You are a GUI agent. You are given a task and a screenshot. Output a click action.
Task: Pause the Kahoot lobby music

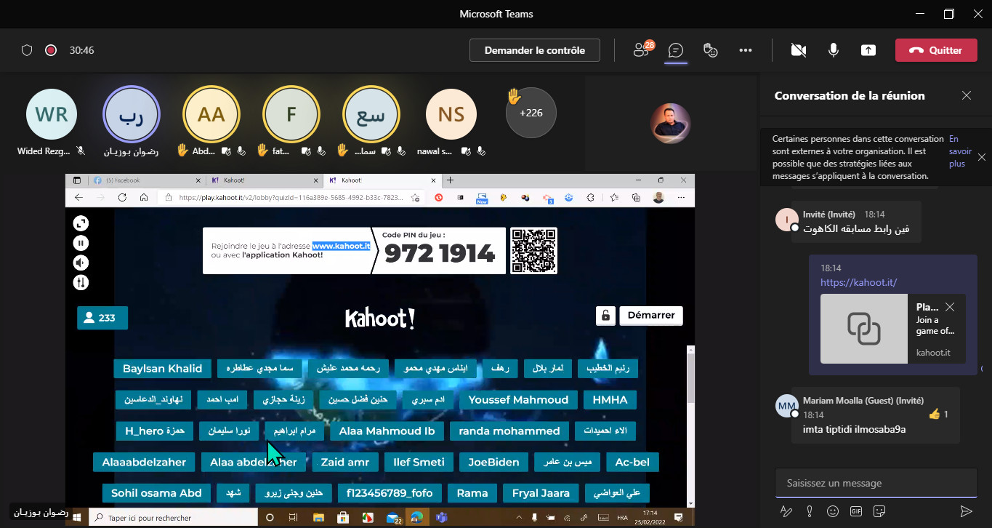81,243
